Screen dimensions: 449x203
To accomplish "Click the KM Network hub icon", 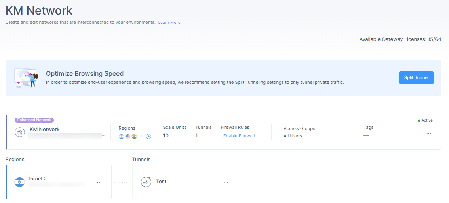I will click(20, 132).
